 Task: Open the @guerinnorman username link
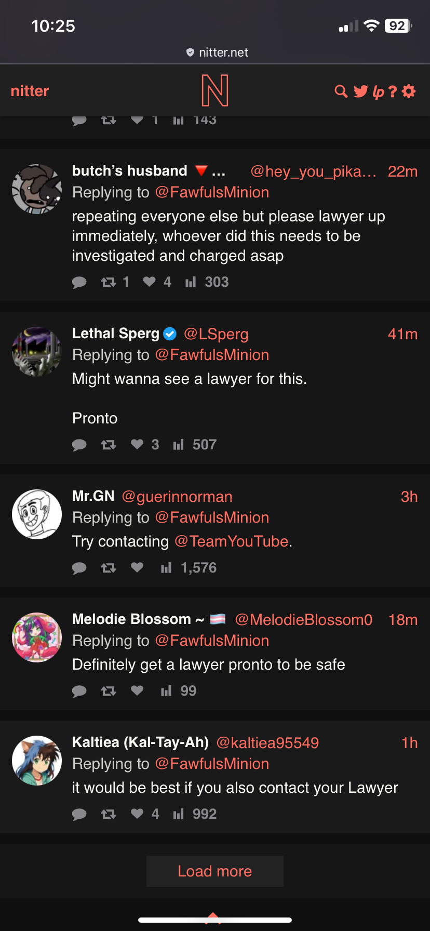point(177,497)
